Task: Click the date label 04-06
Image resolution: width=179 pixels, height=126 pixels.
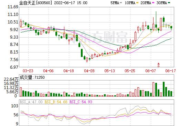Action: point(48,71)
